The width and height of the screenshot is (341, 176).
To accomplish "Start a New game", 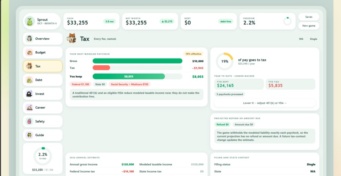I will [x=308, y=26].
